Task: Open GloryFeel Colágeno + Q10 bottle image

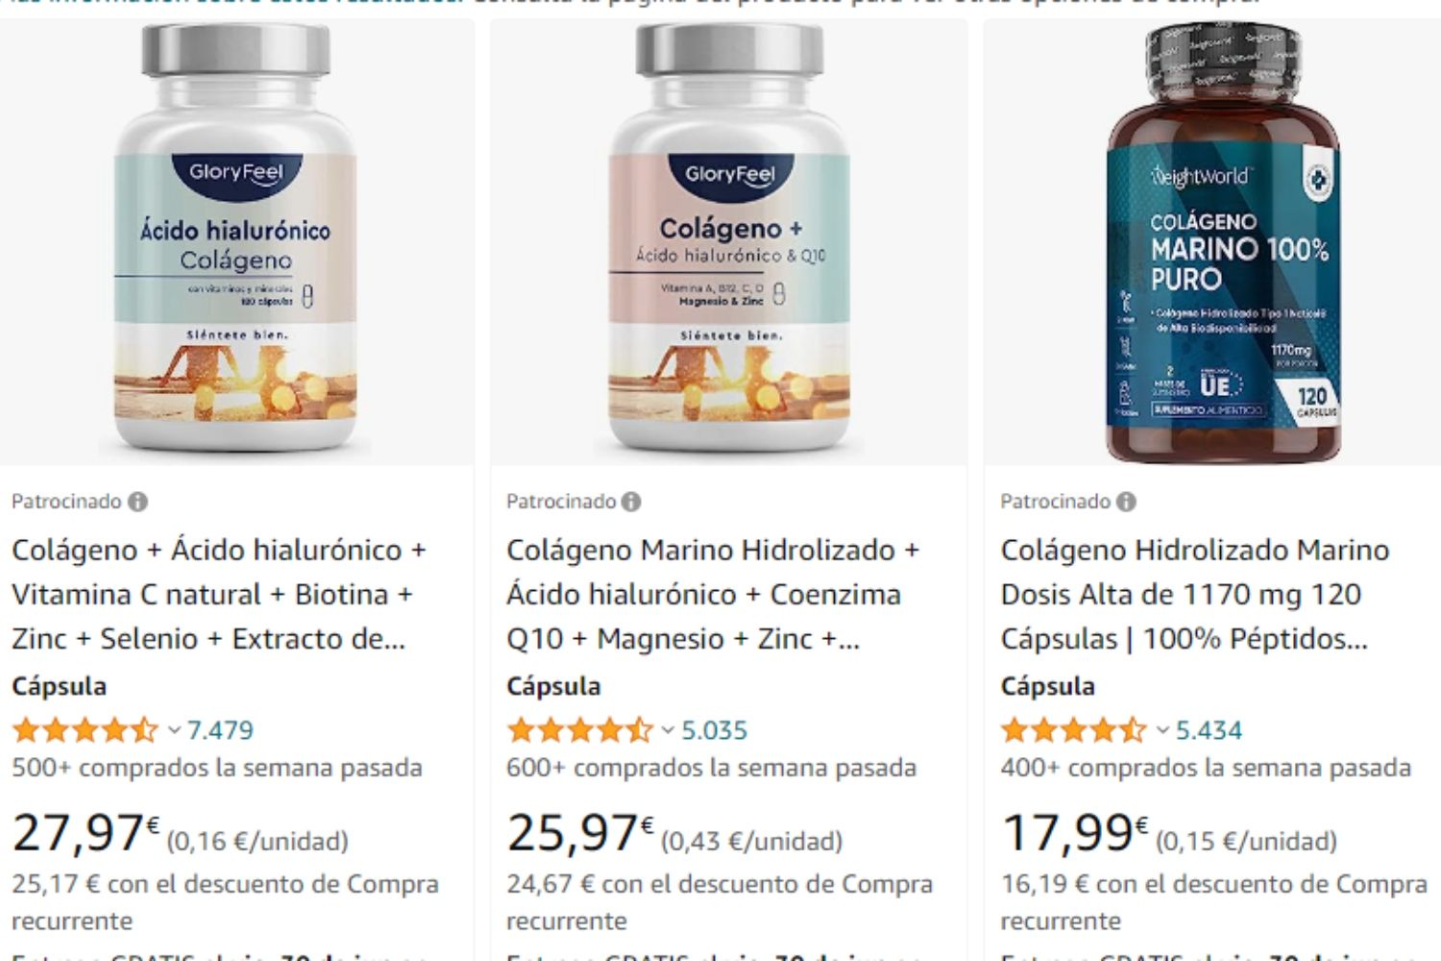Action: pos(729,240)
